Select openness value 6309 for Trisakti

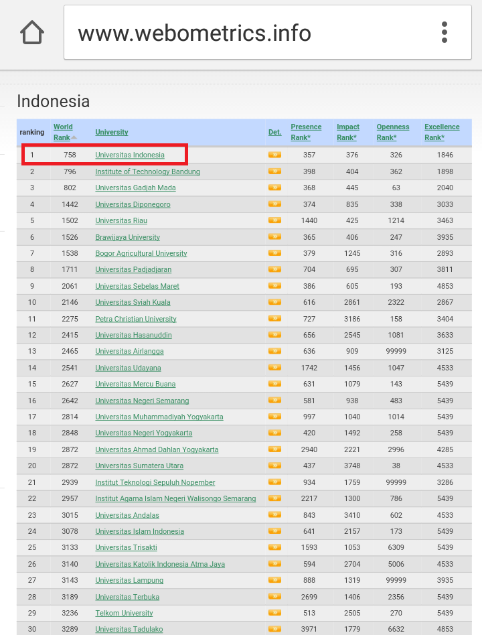click(396, 547)
